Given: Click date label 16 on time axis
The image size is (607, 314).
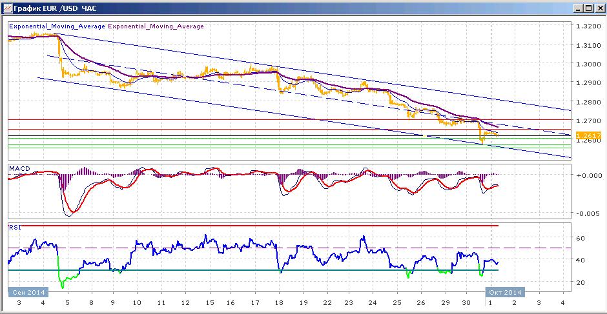Looking at the screenshot, I should [x=231, y=303].
